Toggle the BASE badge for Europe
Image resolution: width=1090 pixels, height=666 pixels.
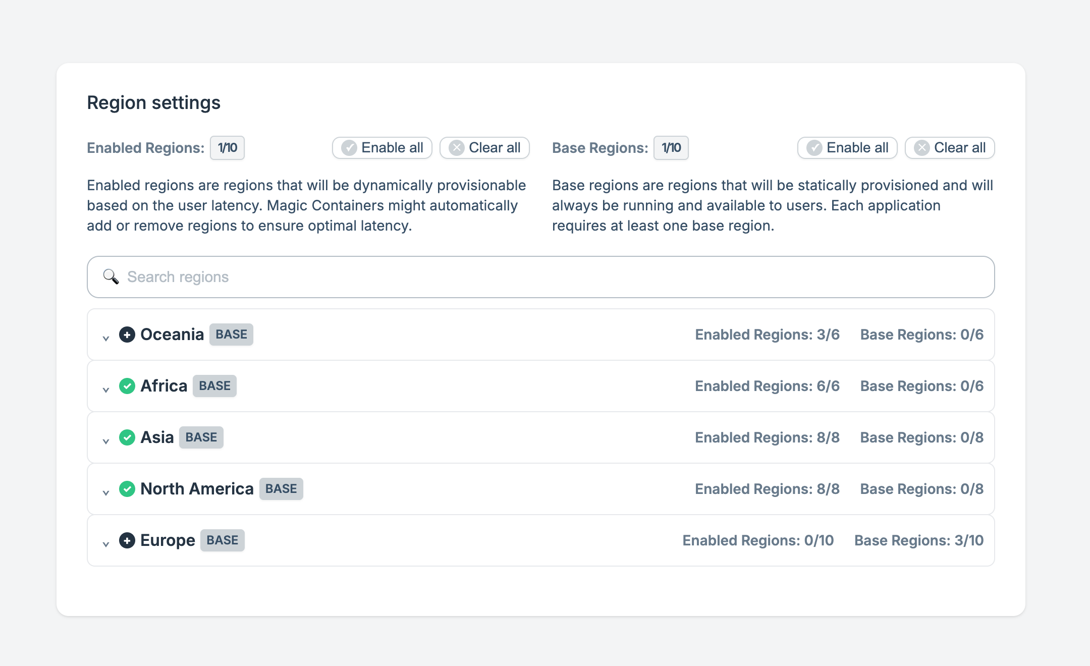click(222, 540)
